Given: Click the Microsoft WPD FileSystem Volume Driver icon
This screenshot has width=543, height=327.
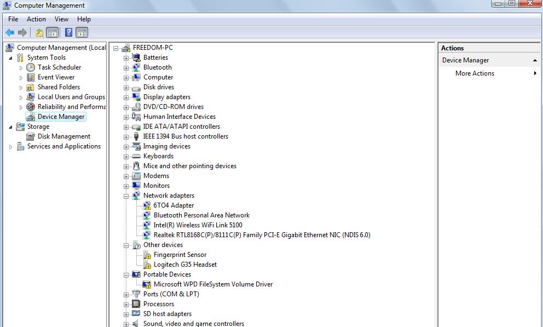Looking at the screenshot, I should (147, 284).
